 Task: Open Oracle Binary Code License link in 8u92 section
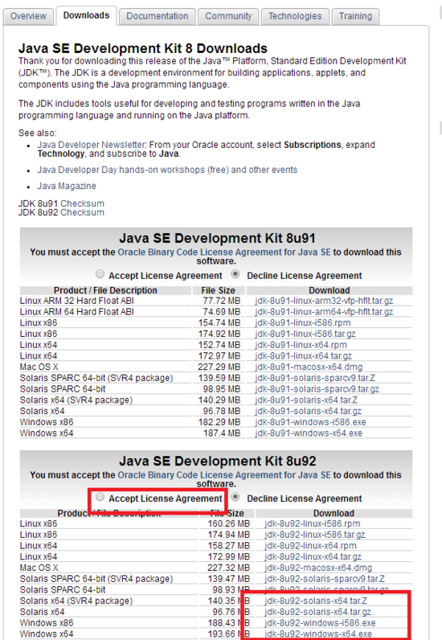tap(224, 475)
